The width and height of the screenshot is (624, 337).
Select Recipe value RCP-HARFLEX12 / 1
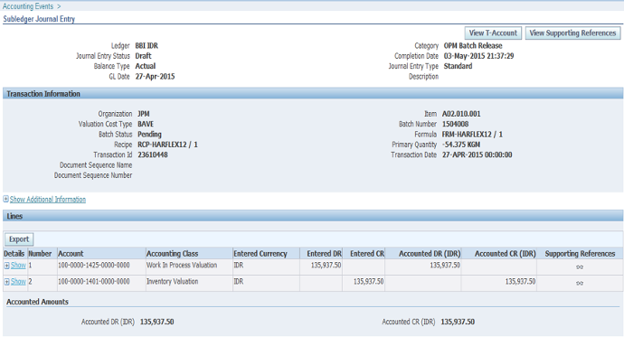coord(167,145)
